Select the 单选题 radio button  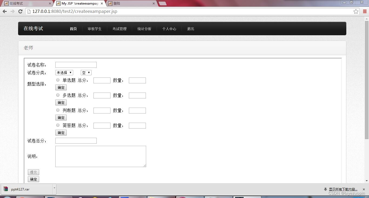pyautogui.click(x=58, y=80)
